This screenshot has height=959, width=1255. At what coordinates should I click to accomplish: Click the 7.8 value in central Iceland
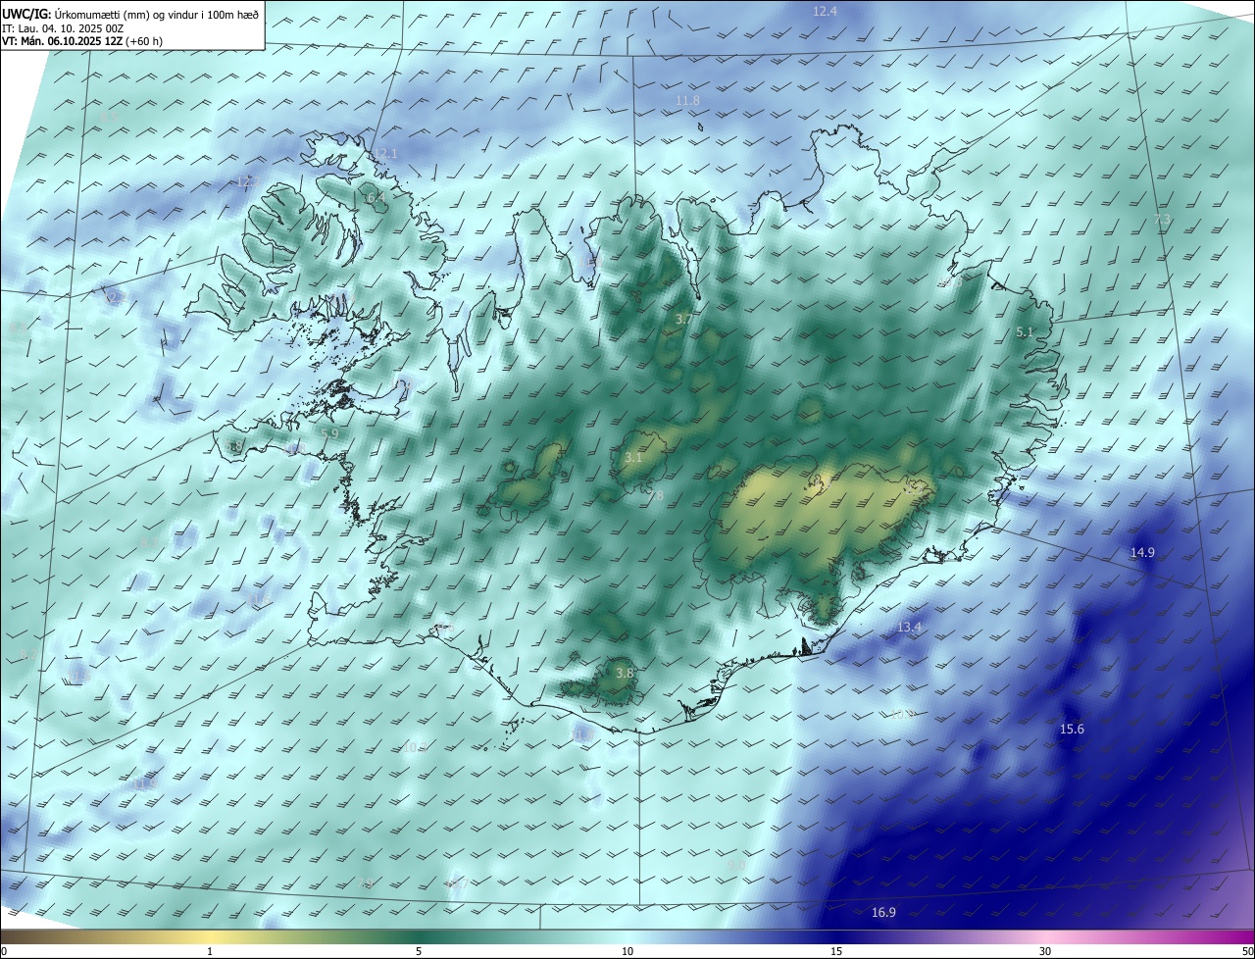pos(654,496)
